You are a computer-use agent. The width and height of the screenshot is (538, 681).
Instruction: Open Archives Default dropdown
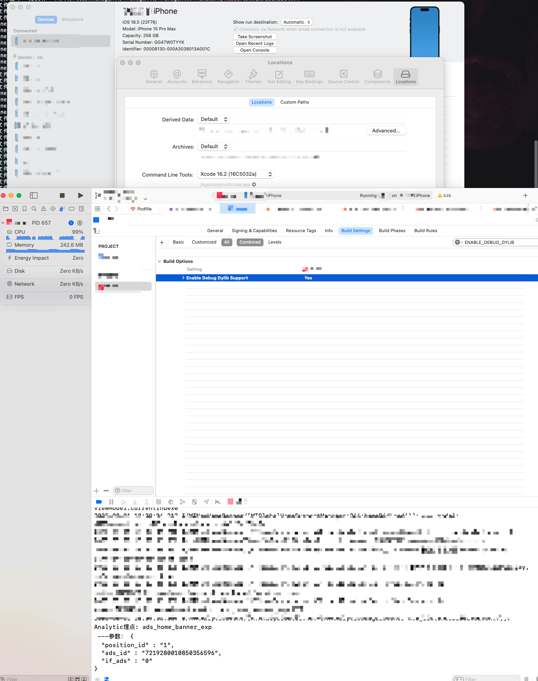pos(214,147)
